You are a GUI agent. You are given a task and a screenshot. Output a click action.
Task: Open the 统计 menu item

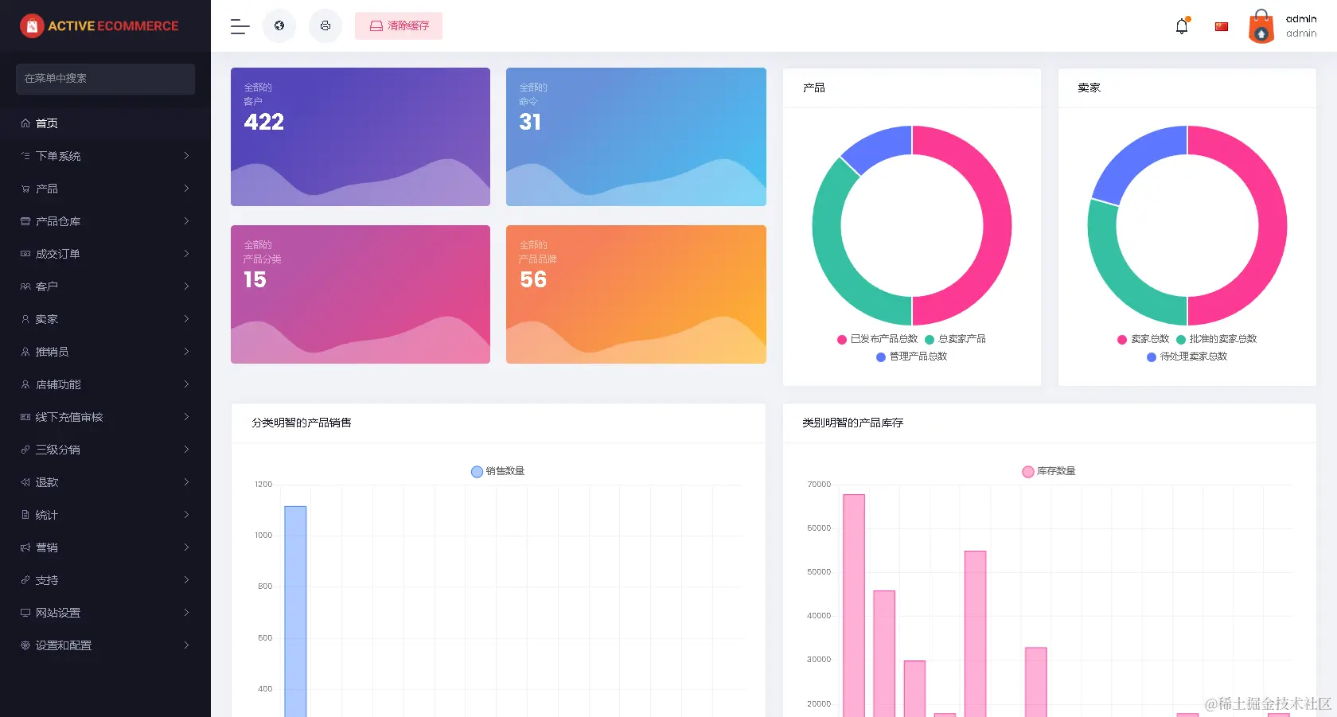[105, 515]
